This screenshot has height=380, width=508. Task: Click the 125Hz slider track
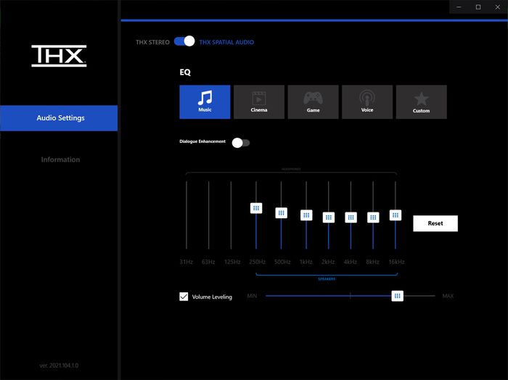coord(231,215)
